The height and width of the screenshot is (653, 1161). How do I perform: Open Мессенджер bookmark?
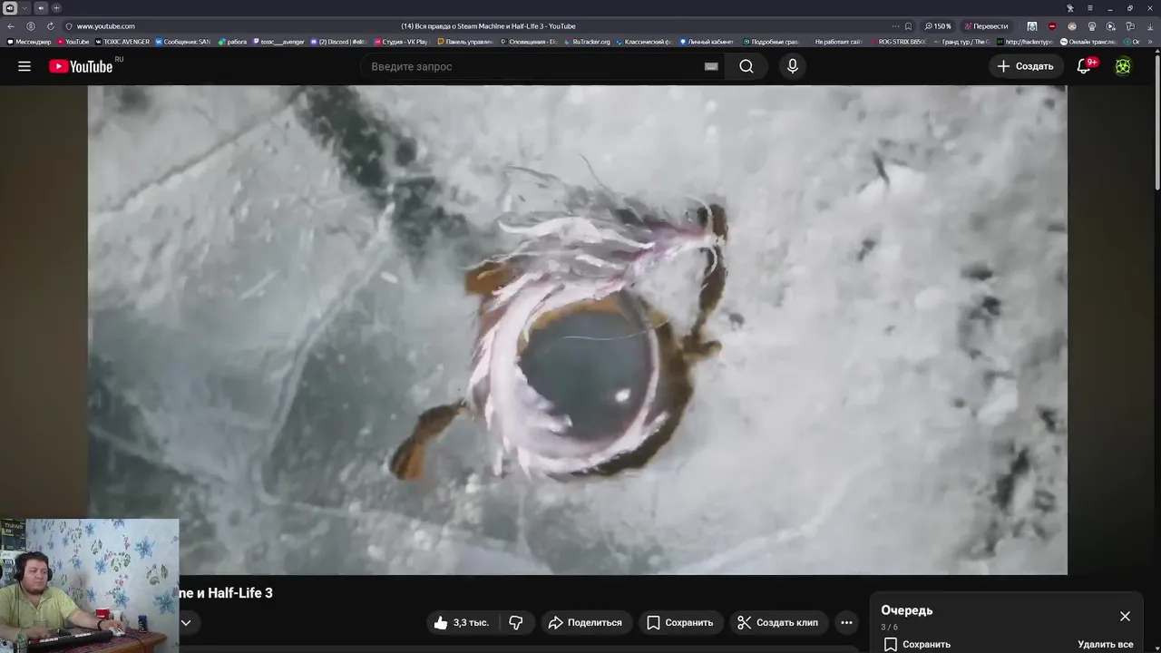coord(29,42)
